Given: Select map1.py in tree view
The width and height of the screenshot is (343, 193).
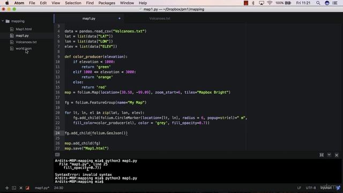Looking at the screenshot, I should 22,35.
